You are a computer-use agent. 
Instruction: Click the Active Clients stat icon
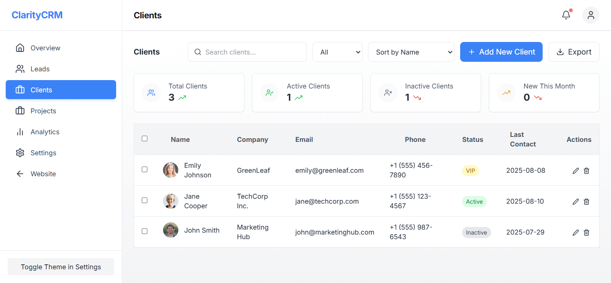[x=270, y=93]
